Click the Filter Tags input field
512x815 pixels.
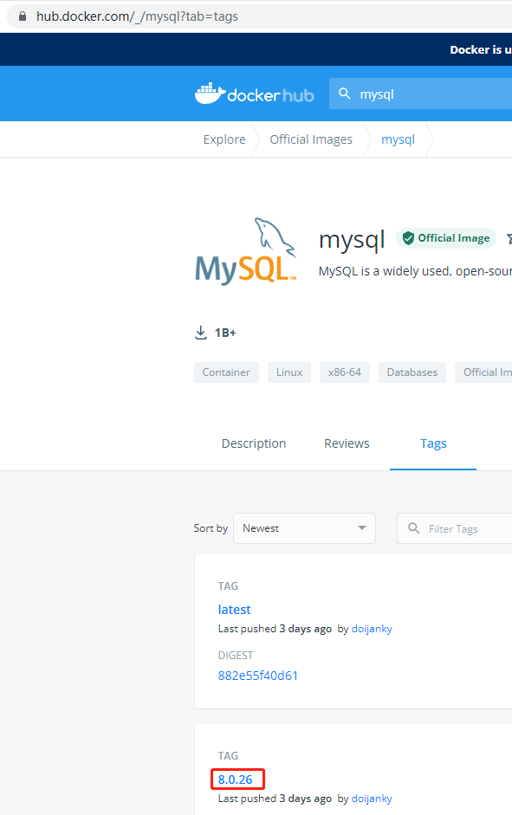tap(454, 528)
